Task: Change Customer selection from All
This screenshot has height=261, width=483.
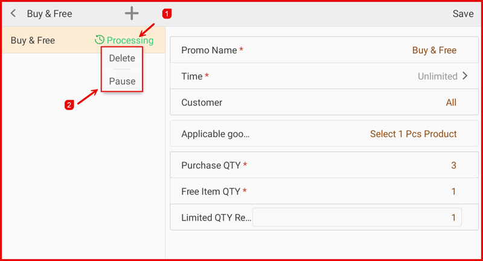Action: tap(451, 103)
